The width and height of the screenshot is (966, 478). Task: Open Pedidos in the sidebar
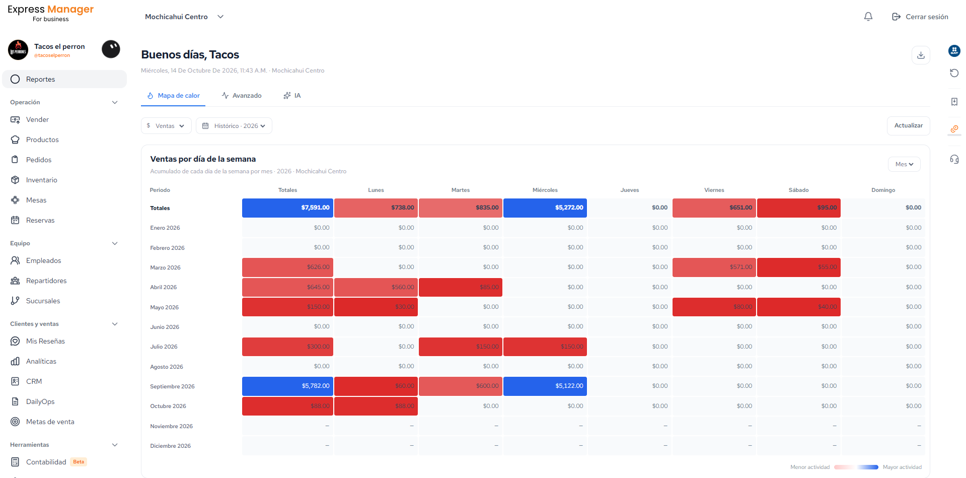tap(64, 160)
